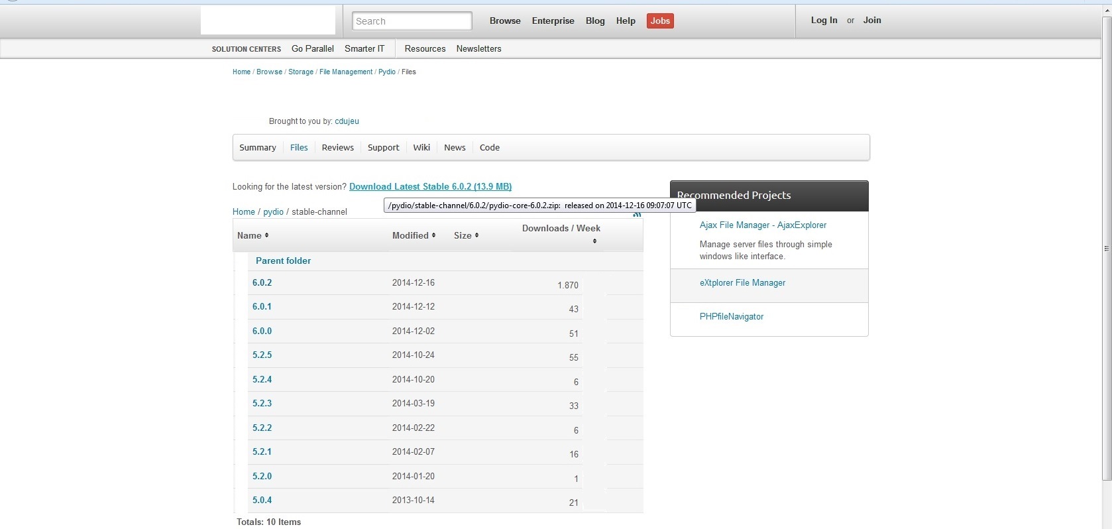Click the site logo area
1112x529 pixels.
[x=268, y=21]
